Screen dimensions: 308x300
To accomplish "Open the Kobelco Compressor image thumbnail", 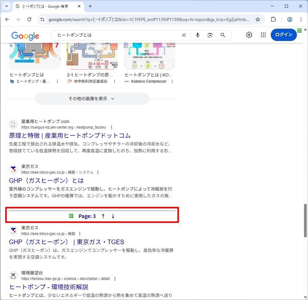I will (x=149, y=56).
